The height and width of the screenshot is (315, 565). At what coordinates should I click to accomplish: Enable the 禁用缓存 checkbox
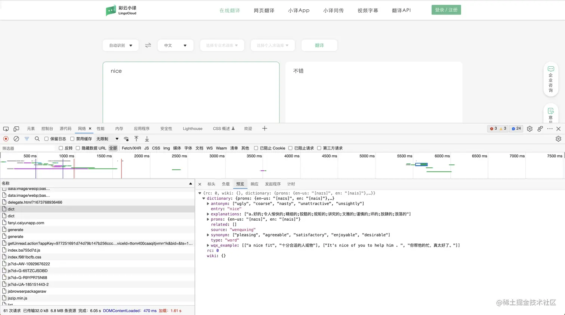point(72,139)
